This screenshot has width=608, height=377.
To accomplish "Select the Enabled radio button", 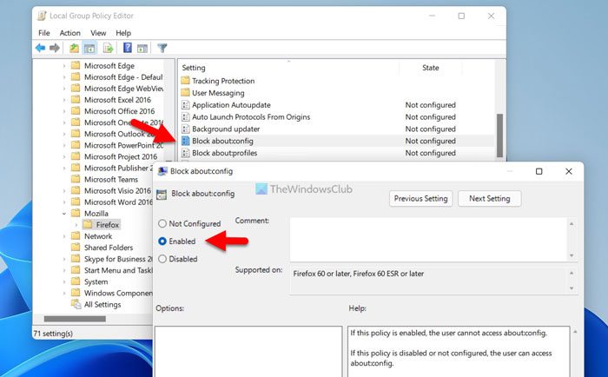I will pos(162,241).
